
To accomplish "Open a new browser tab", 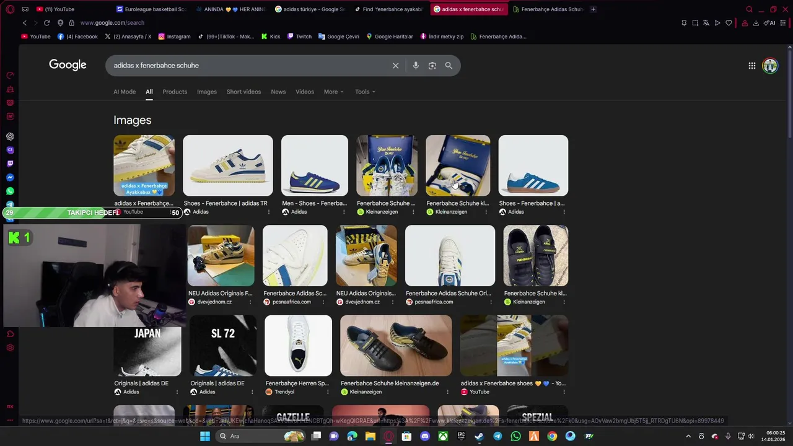I will [593, 9].
